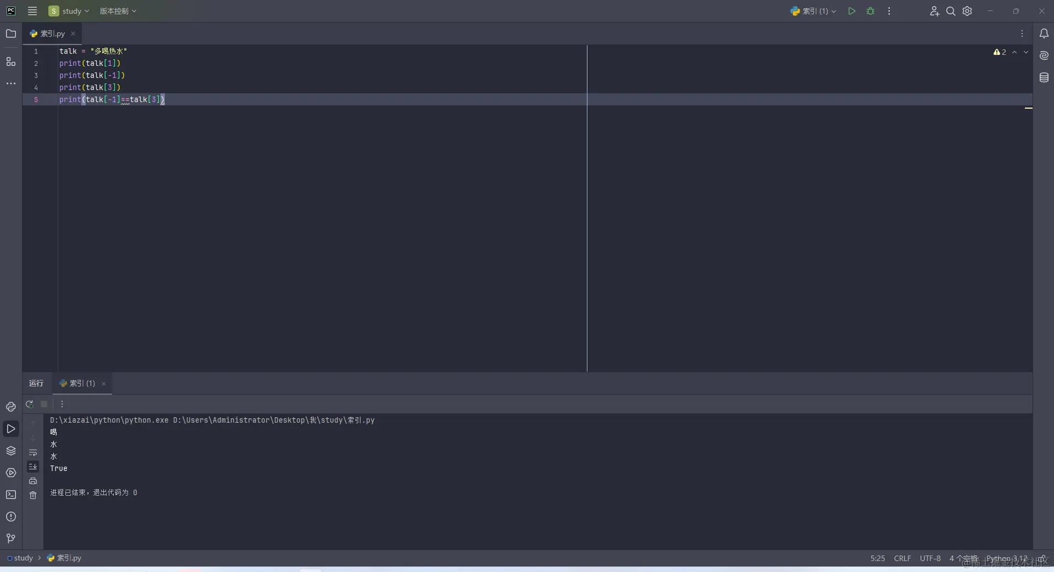Viewport: 1054px width, 572px height.
Task: Open the Project tool window folder icon
Action: (11, 33)
